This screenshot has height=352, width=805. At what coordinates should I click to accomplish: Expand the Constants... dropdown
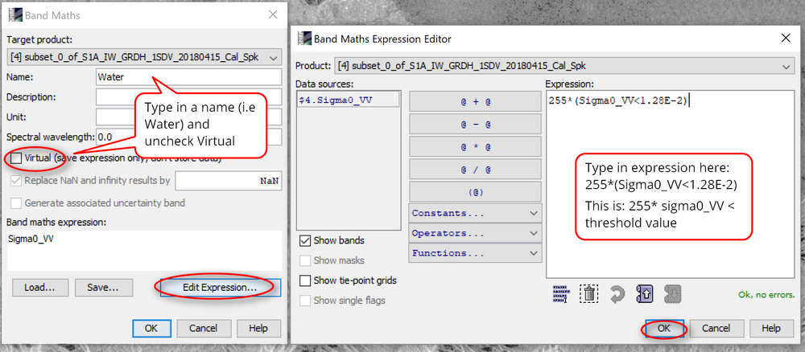tap(475, 213)
